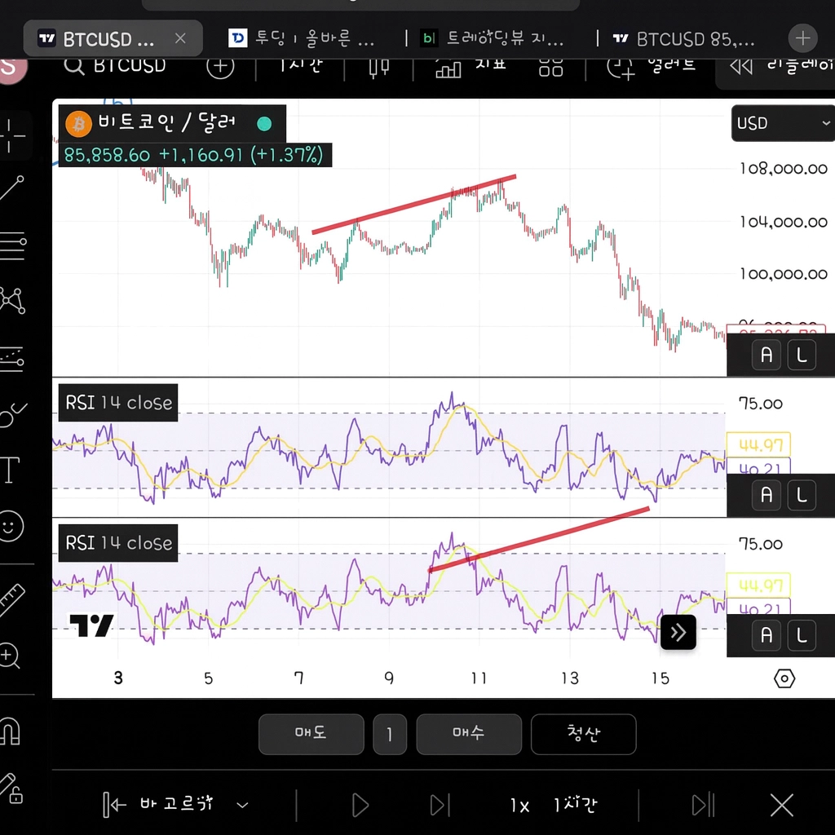Toggle auto scale A on price pane

point(767,355)
